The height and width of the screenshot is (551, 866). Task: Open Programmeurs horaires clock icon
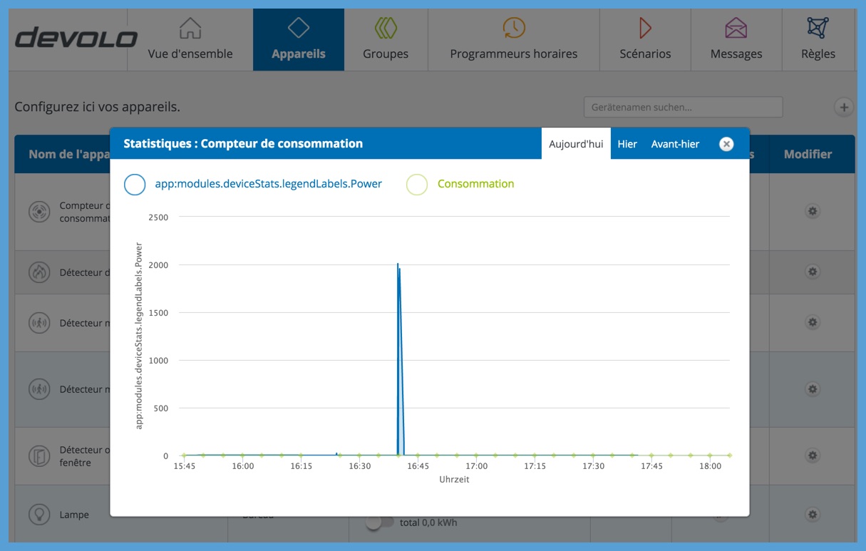pyautogui.click(x=513, y=29)
